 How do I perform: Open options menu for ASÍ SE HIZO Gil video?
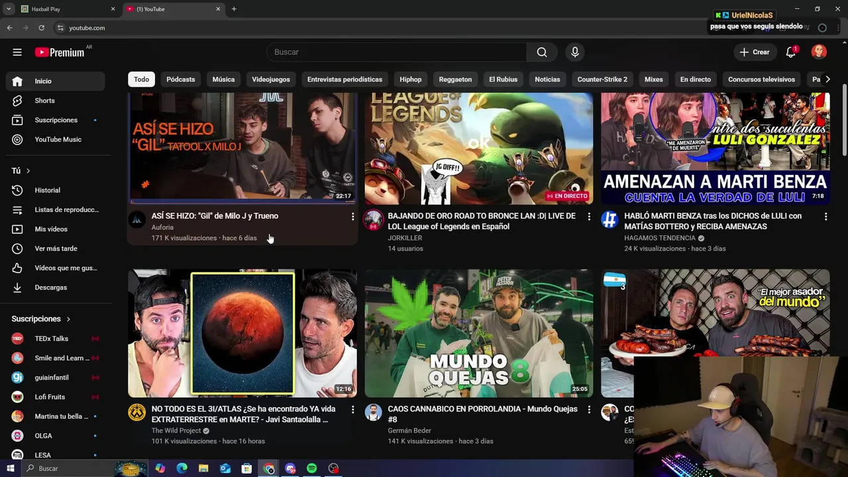352,217
